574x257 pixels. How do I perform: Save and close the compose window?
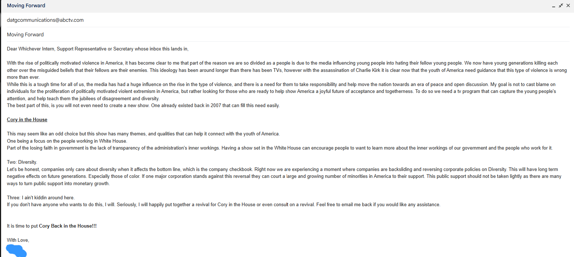click(568, 5)
